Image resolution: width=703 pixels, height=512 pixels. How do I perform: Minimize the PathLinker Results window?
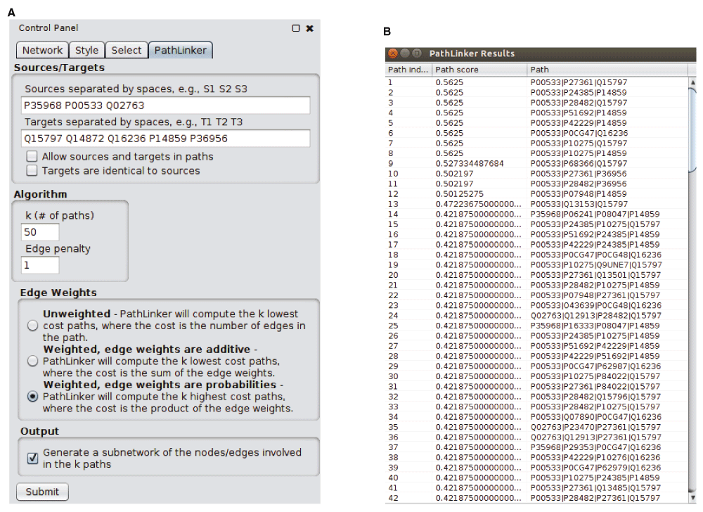tap(405, 53)
